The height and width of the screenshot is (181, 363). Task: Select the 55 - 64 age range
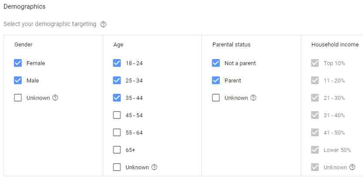click(117, 132)
